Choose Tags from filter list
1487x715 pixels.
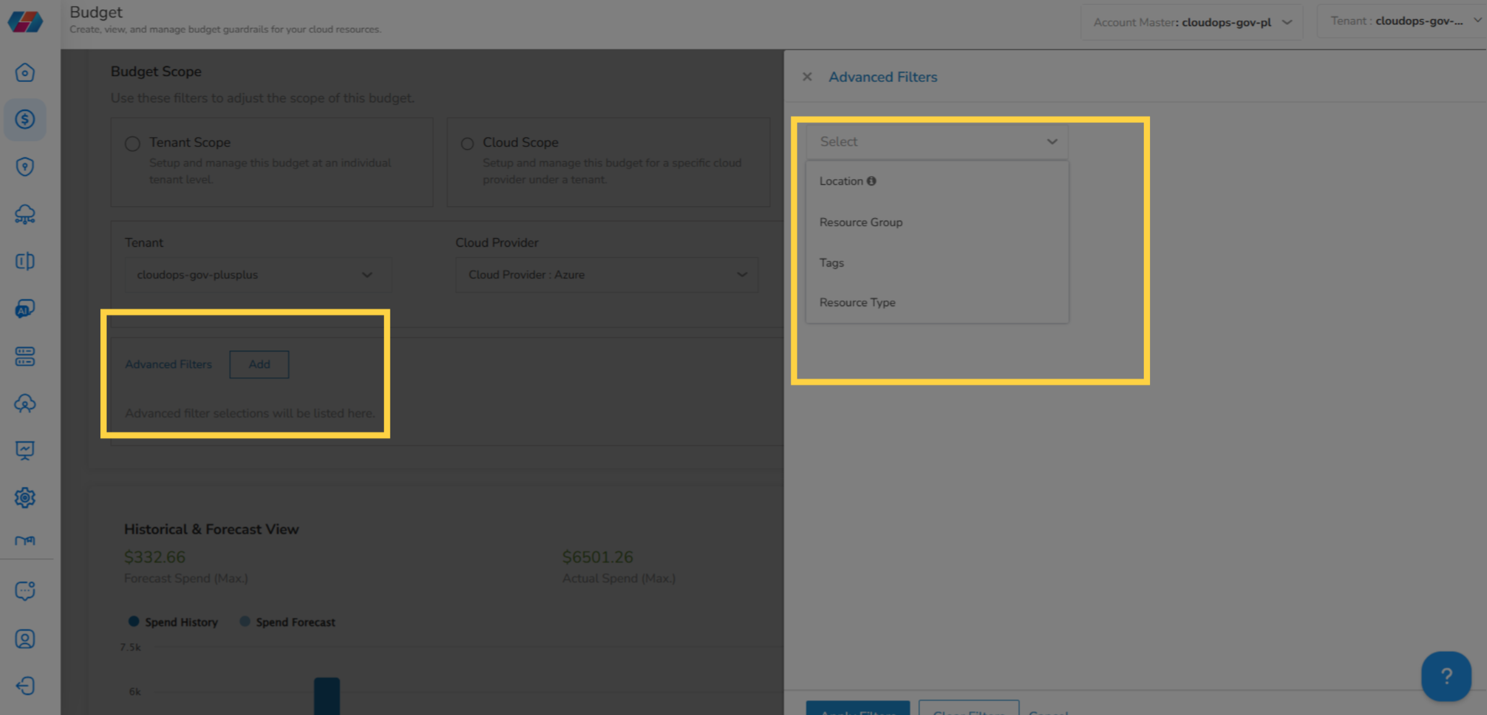(x=831, y=263)
